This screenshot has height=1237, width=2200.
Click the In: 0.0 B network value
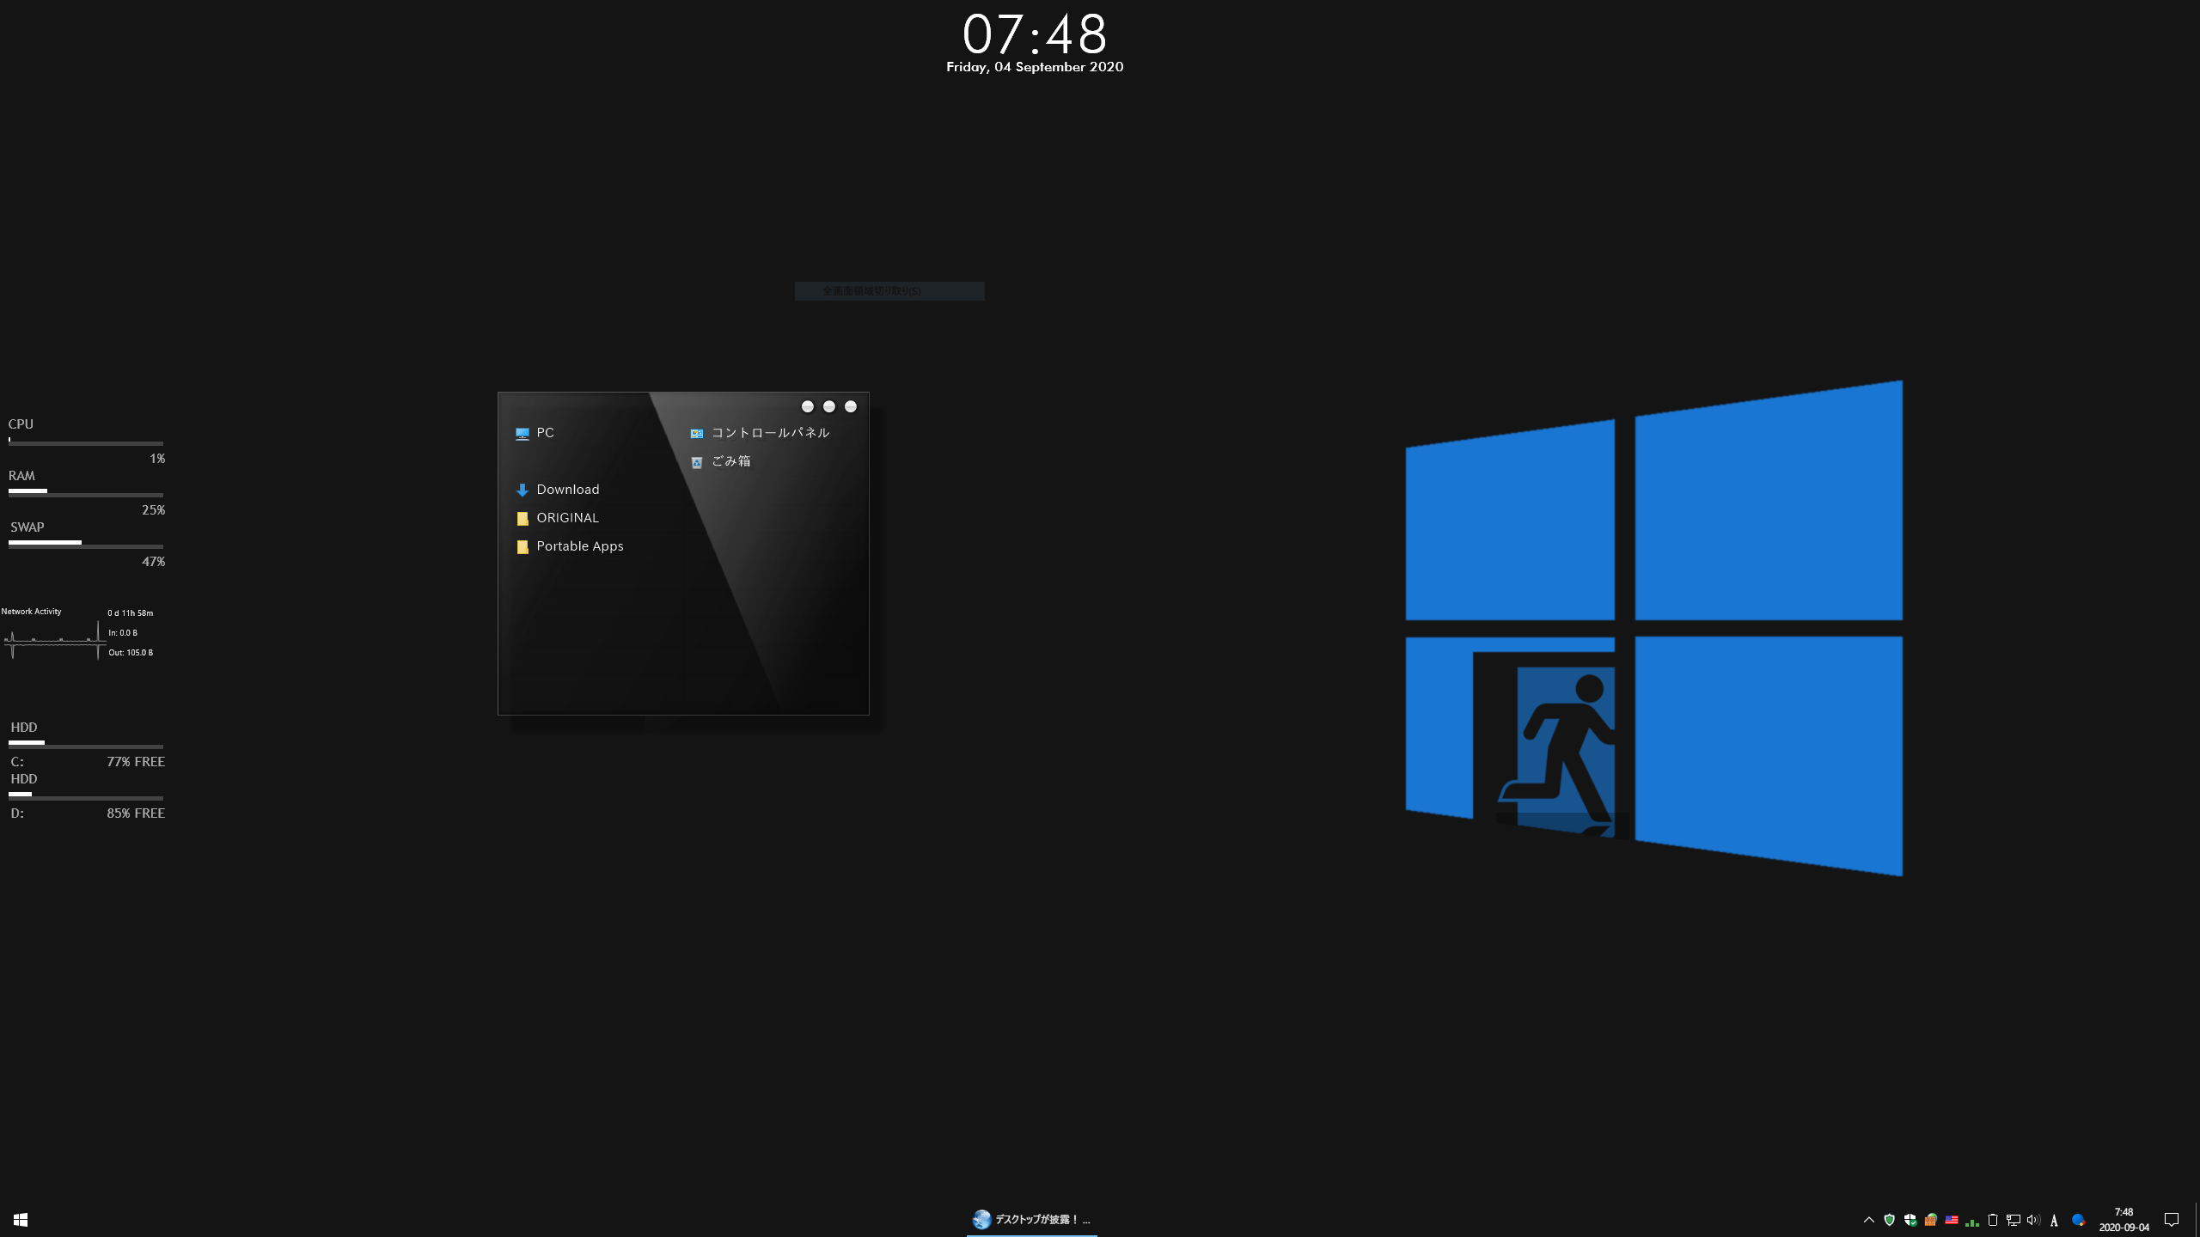123,633
